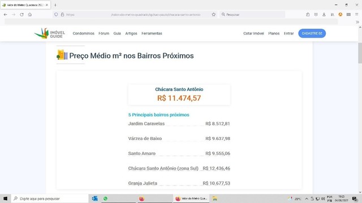The image size is (362, 203).
Task: Open File Explorer from the taskbar
Action: click(x=215, y=198)
